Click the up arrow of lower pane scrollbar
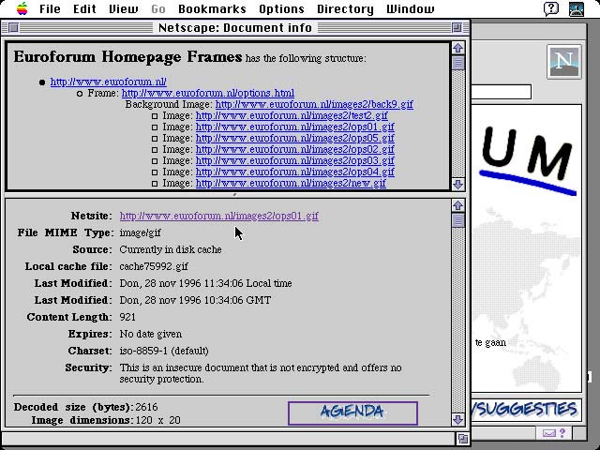Viewport: 600px width, 450px height. [x=458, y=205]
